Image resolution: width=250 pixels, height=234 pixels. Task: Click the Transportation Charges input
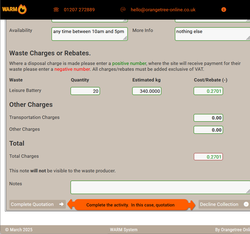click(x=208, y=118)
